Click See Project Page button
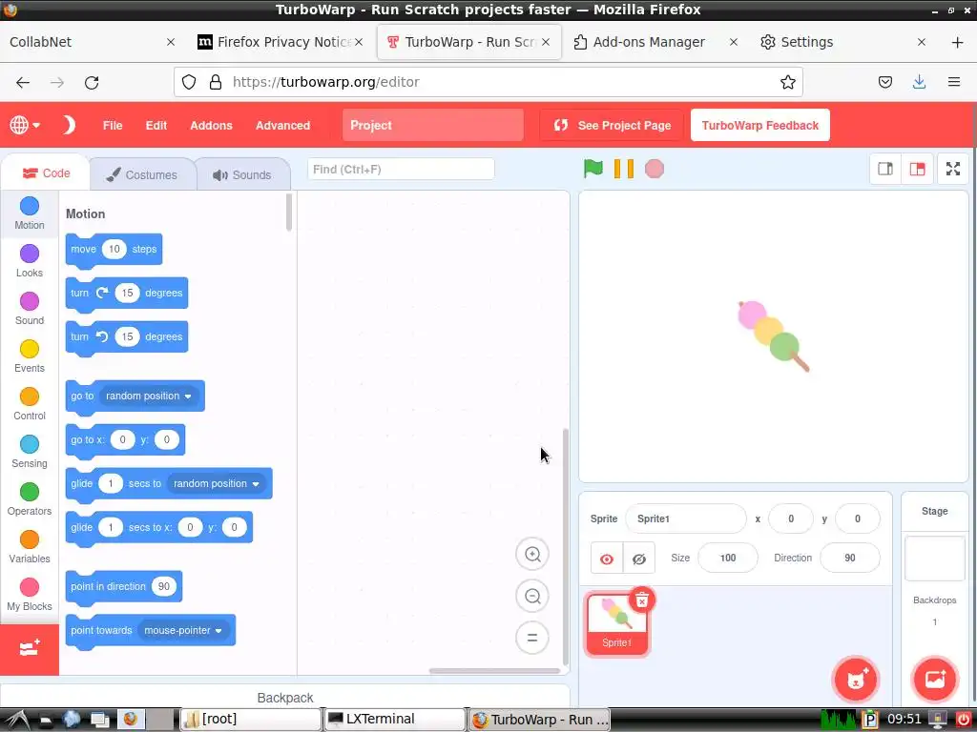This screenshot has height=732, width=977. [612, 125]
